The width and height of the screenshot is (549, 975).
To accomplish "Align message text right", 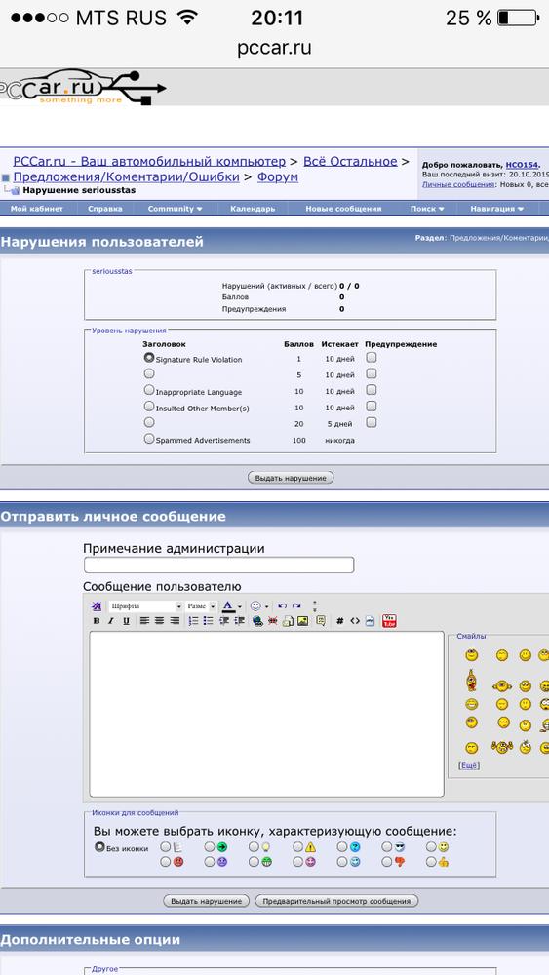I will (x=175, y=620).
